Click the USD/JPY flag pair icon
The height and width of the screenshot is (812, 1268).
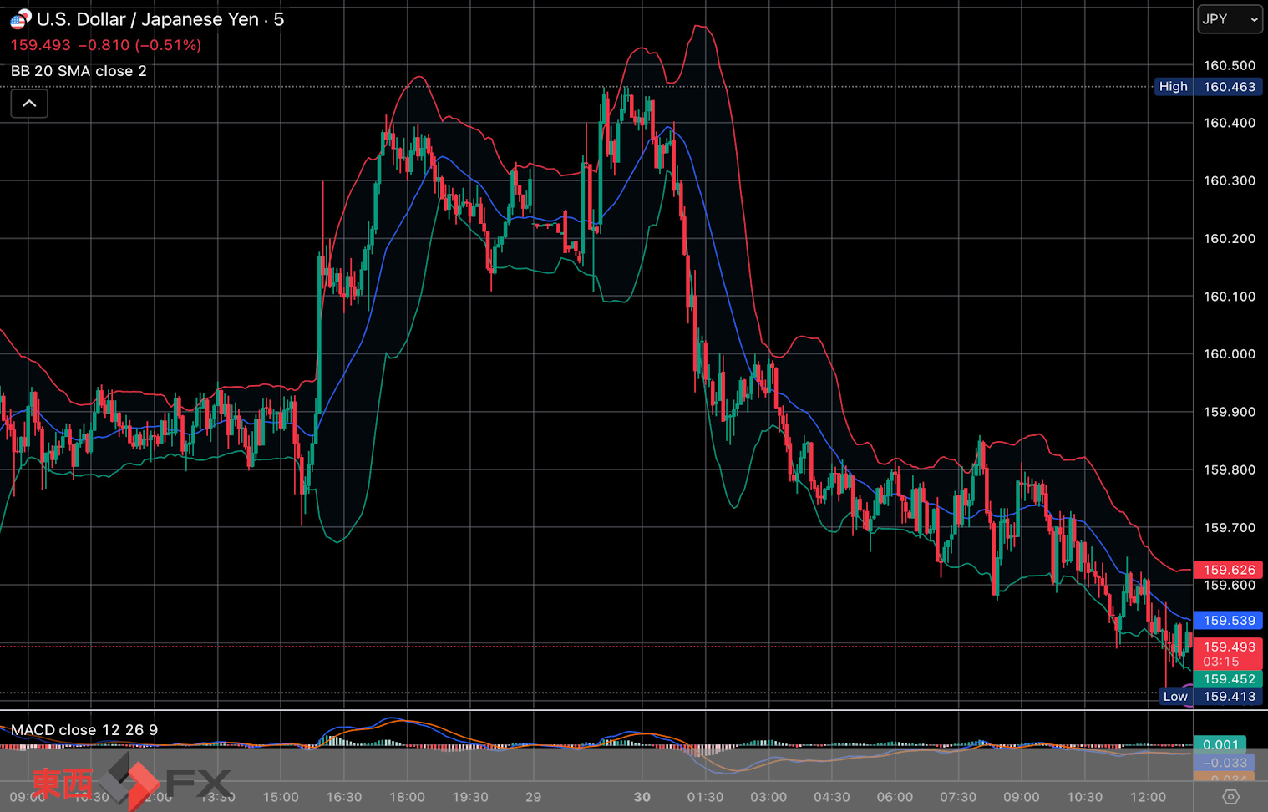point(20,18)
